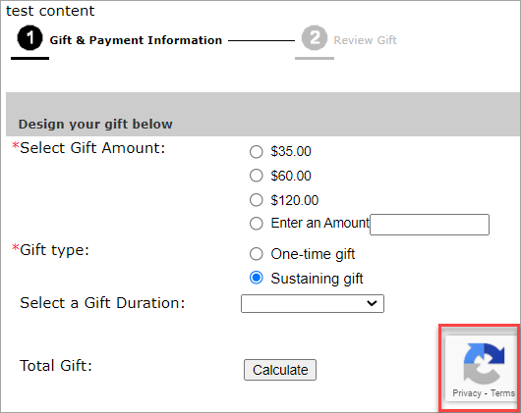Screen dimensions: 521x413
Task: Click the step 1 circle icon
Action: point(29,38)
